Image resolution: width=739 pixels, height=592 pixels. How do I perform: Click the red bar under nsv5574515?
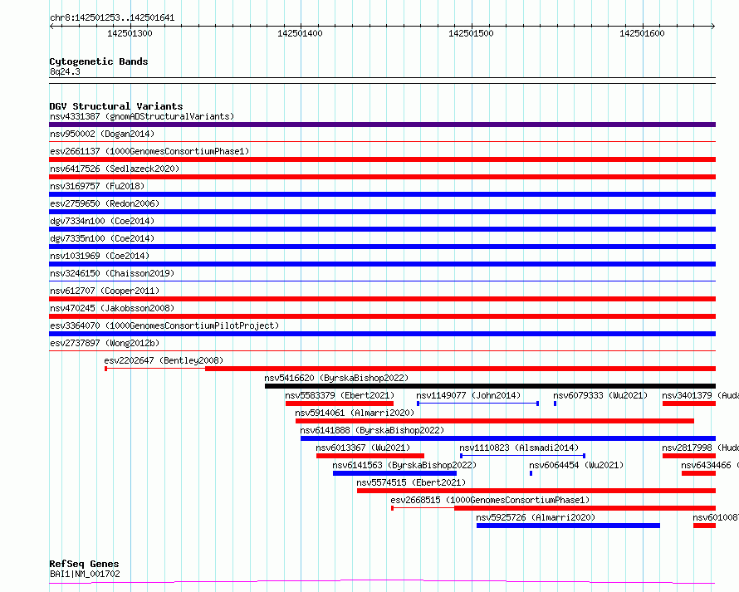(x=536, y=491)
